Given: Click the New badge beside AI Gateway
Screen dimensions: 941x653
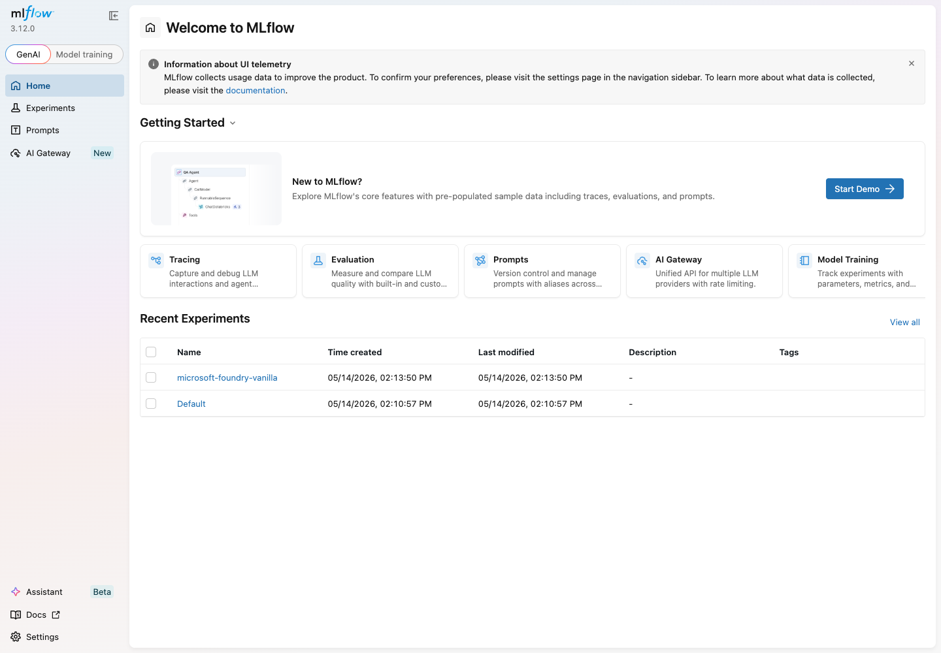Looking at the screenshot, I should [102, 153].
